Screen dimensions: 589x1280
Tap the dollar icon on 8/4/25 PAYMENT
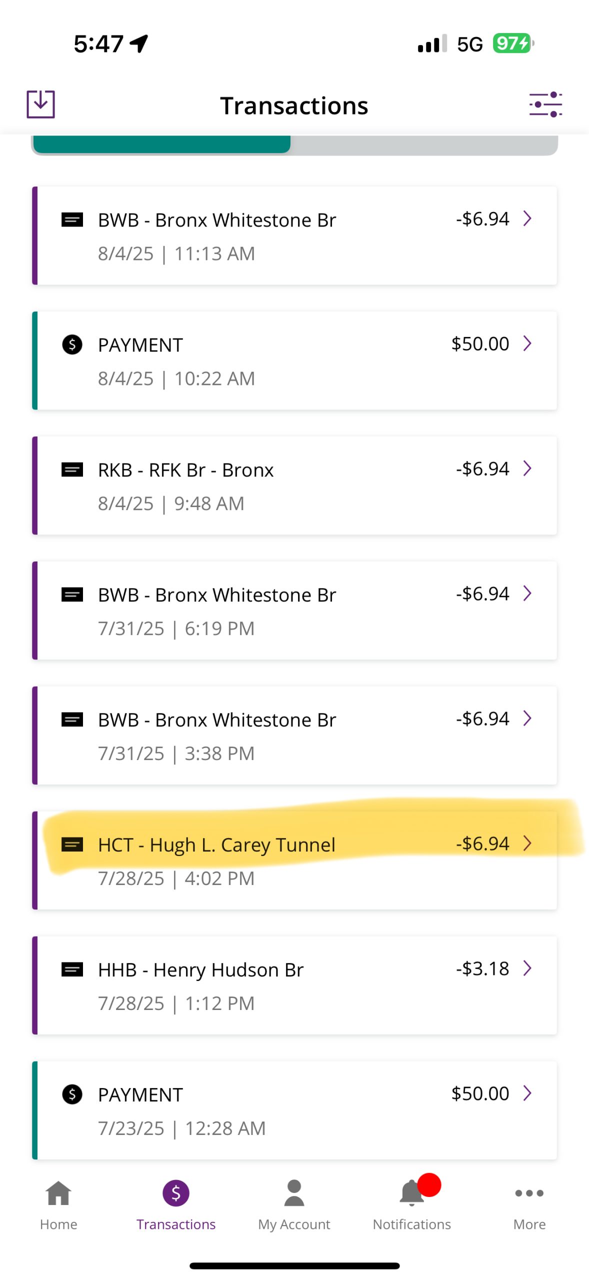72,344
